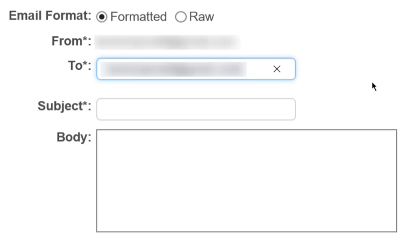This screenshot has height=241, width=408.
Task: Clear the To field with the X icon
Action: (x=277, y=69)
